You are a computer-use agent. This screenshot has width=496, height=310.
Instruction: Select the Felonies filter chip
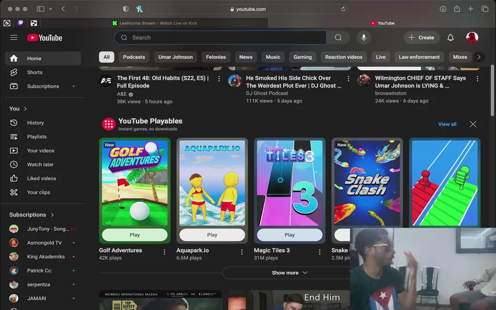coord(216,57)
